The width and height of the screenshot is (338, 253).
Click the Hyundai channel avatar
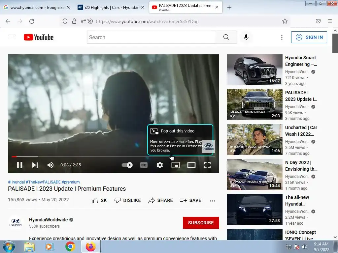click(x=16, y=222)
